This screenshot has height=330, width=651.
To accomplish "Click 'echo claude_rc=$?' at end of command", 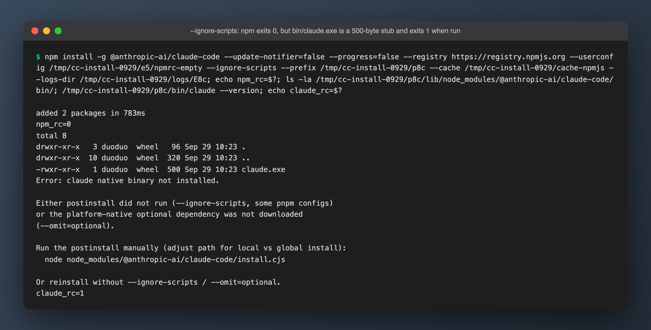I will [x=305, y=91].
